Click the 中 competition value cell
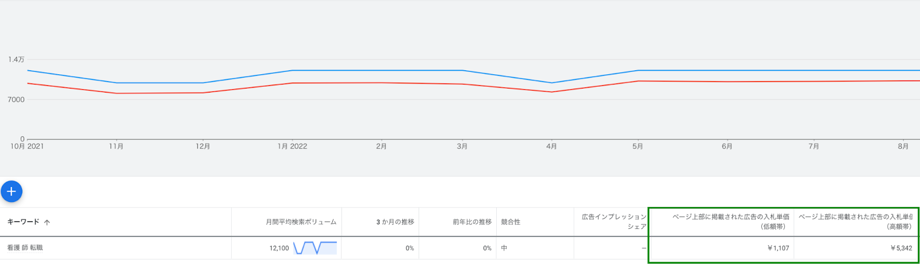920x264 pixels. (x=504, y=248)
